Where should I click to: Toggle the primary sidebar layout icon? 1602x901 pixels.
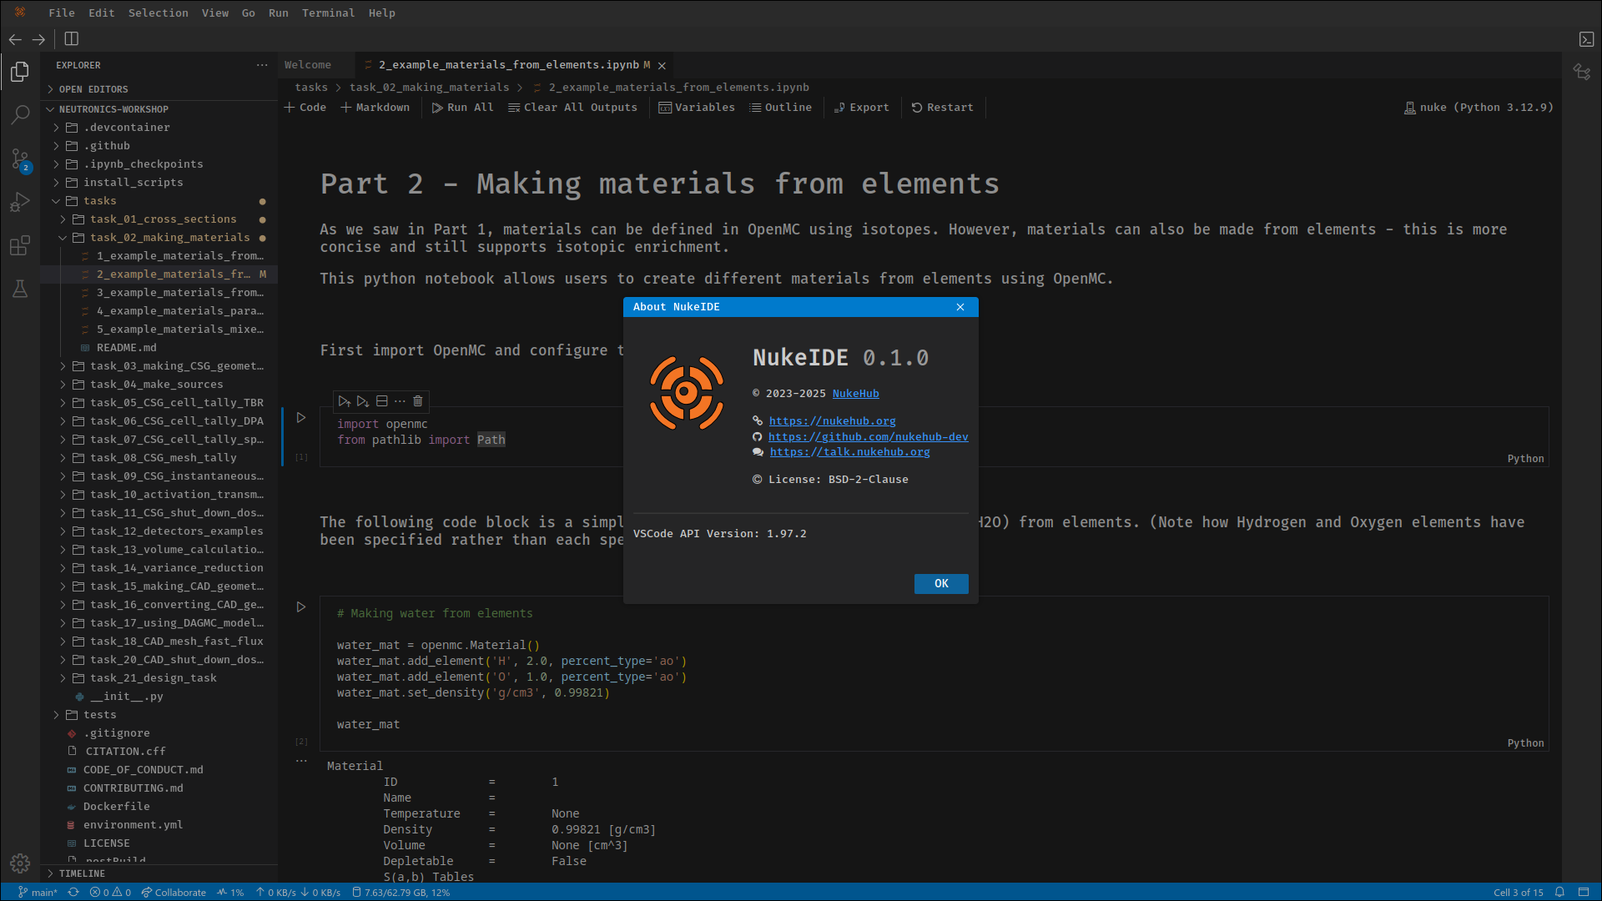point(72,39)
